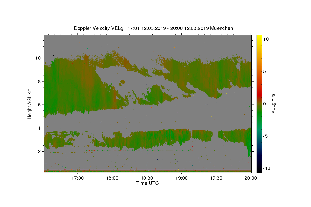
Task: Click the end date '20:00 12.03.2019' in the title
Action: pos(190,28)
